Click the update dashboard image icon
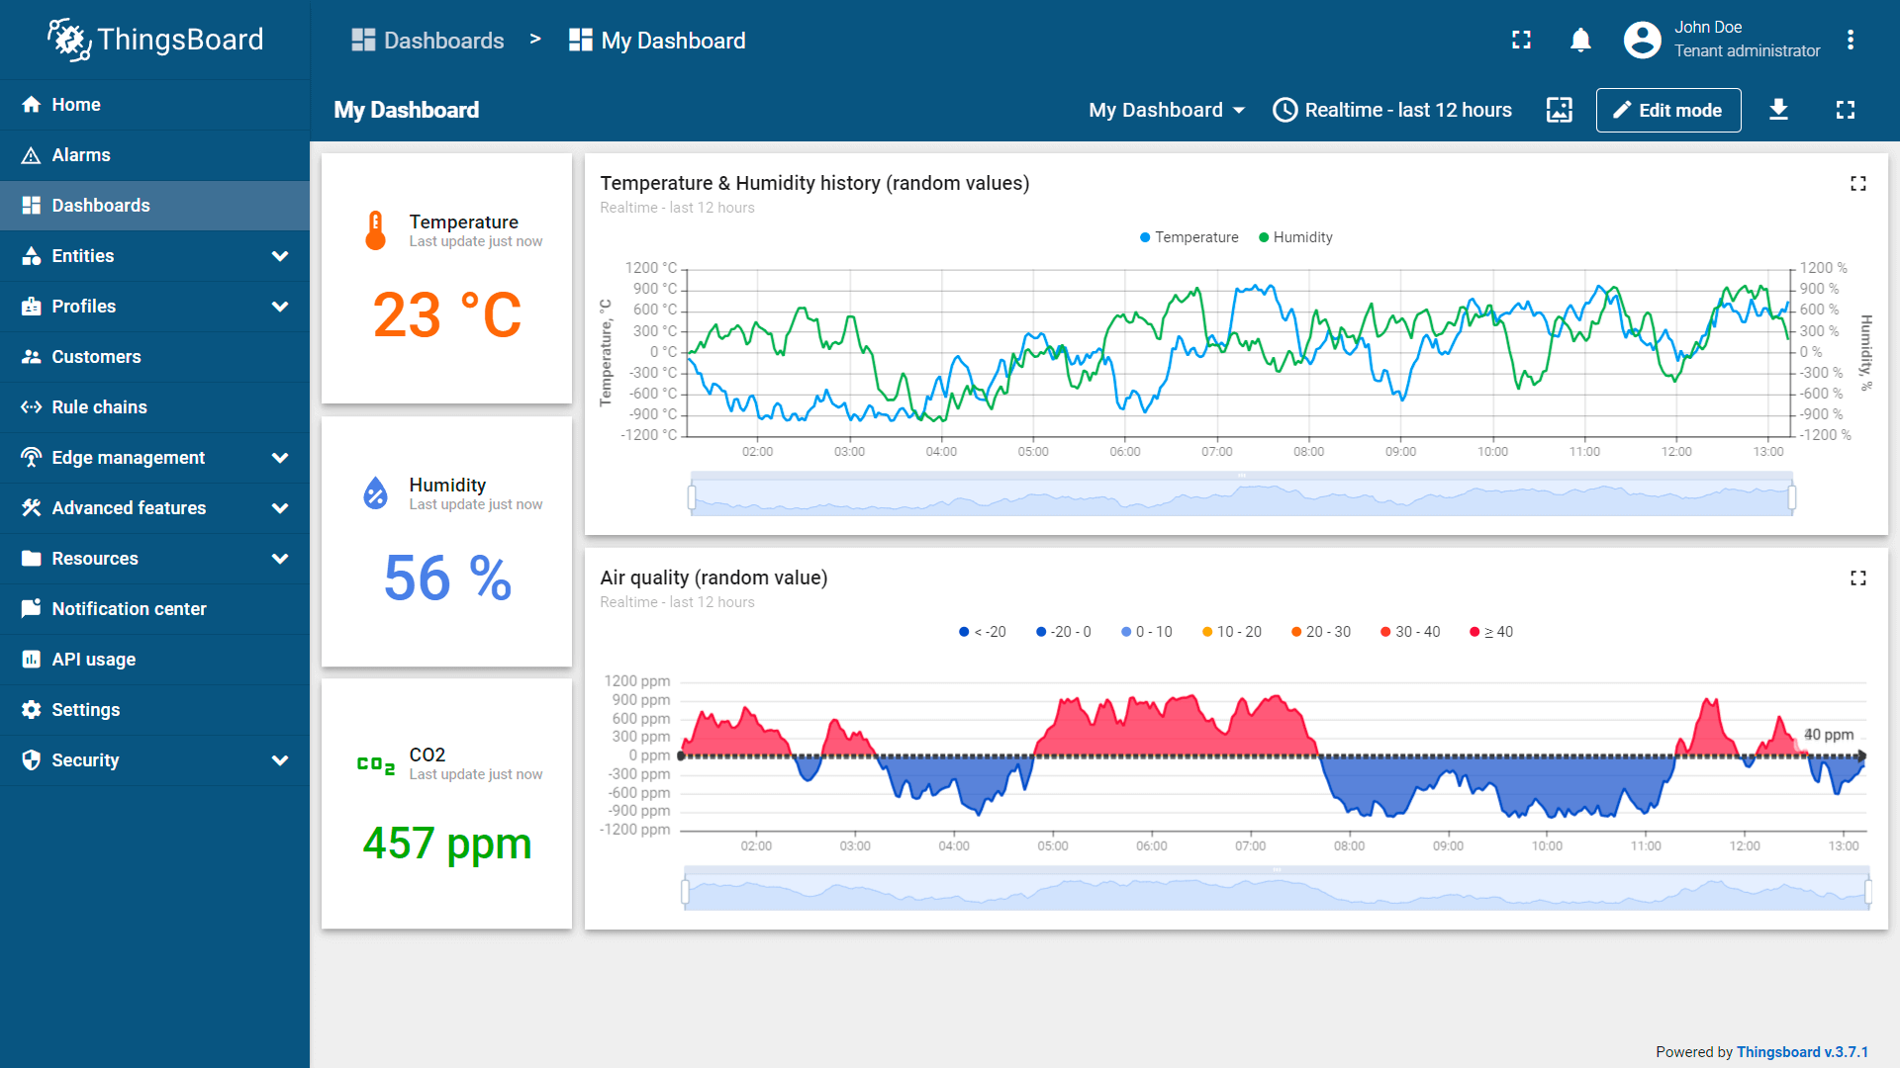 [x=1559, y=110]
